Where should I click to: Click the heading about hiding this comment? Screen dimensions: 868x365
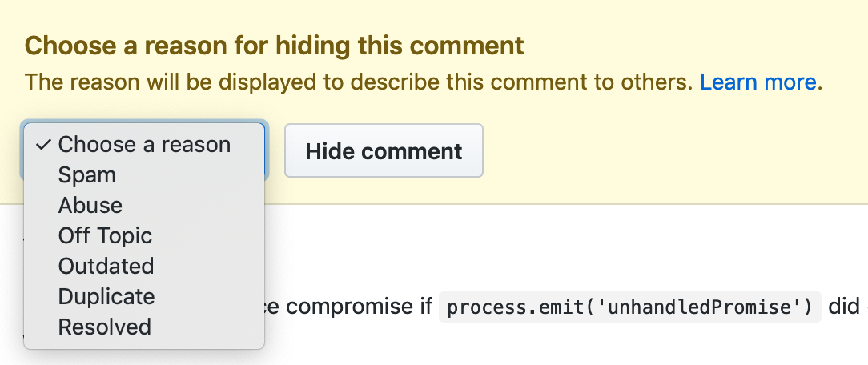click(275, 46)
